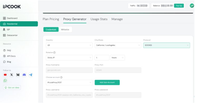
Task: Open the hours unit dropdown
Action: pos(118,57)
